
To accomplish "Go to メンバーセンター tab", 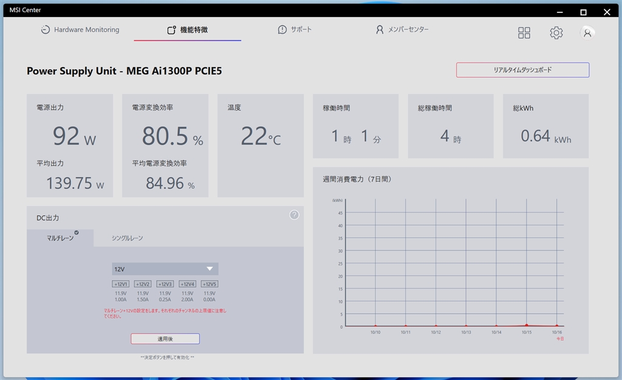I will tap(402, 29).
